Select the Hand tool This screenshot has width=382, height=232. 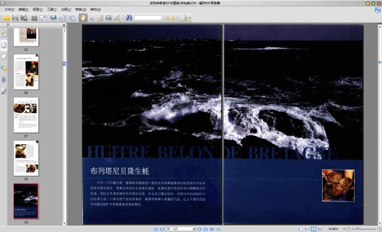(83, 18)
